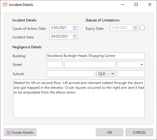Click the Cause of Action Date text 5/05/2021

(x=59, y=28)
